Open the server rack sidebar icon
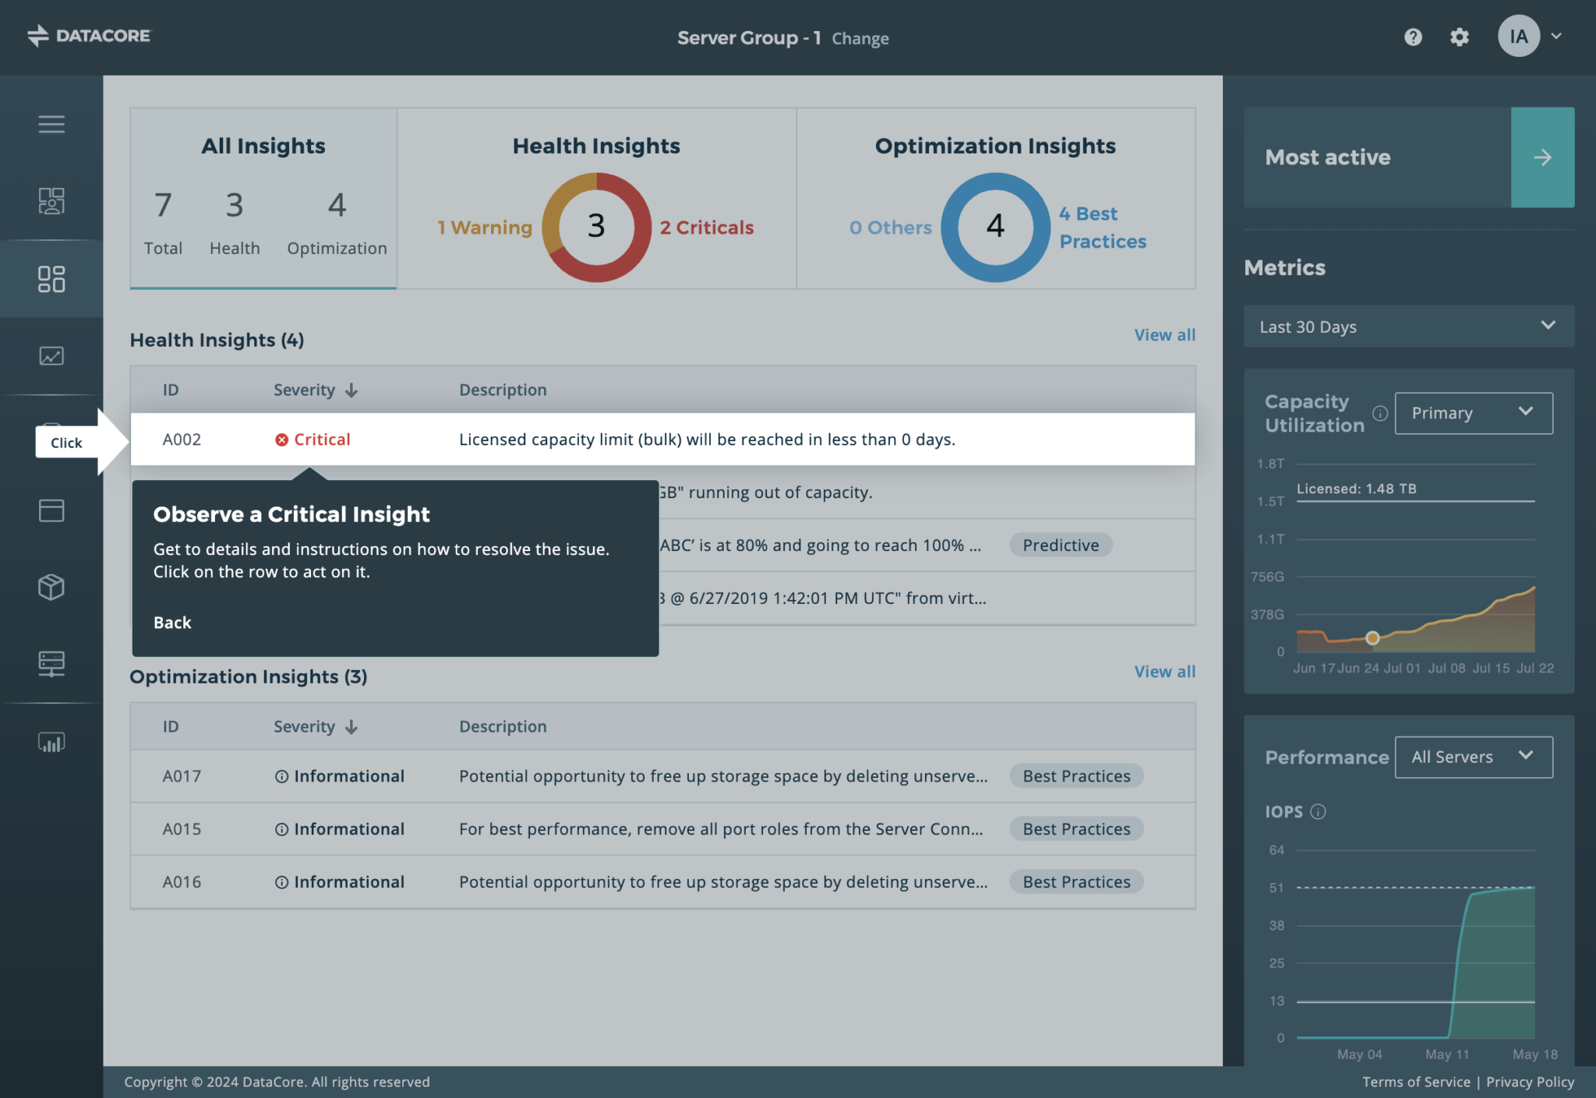The image size is (1596, 1098). click(51, 664)
